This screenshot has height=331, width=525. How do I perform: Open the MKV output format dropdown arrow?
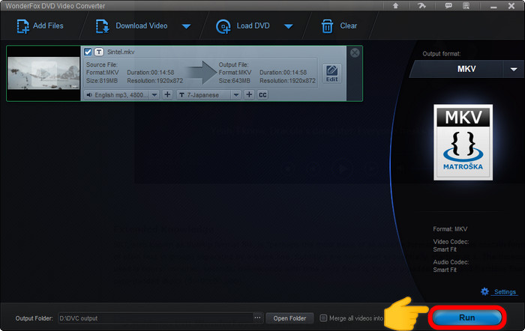[514, 69]
